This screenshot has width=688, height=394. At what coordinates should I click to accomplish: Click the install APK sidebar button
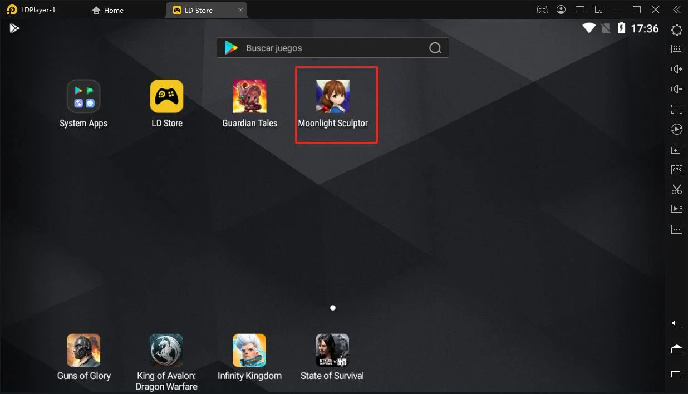[x=677, y=169]
